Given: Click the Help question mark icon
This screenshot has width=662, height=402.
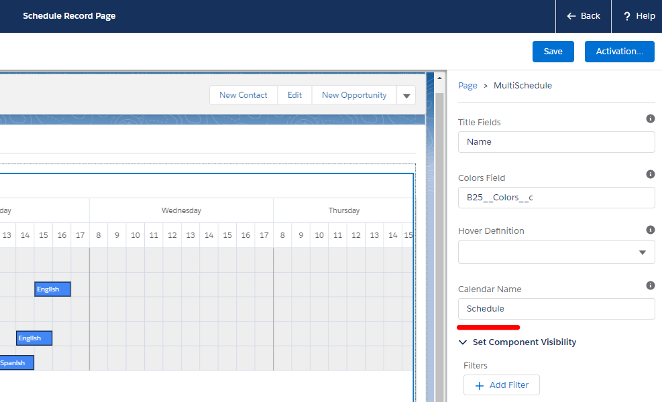Looking at the screenshot, I should [627, 16].
